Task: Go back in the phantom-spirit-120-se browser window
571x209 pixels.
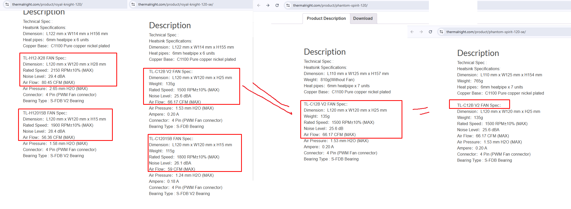Action: pyautogui.click(x=412, y=32)
